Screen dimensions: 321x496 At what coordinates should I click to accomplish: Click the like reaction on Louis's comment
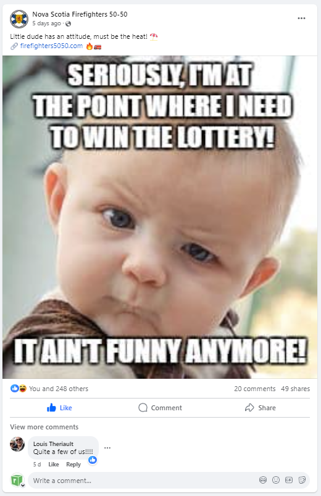(93, 460)
